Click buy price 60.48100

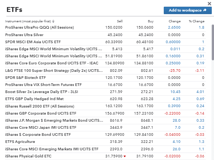coord(145,42)
